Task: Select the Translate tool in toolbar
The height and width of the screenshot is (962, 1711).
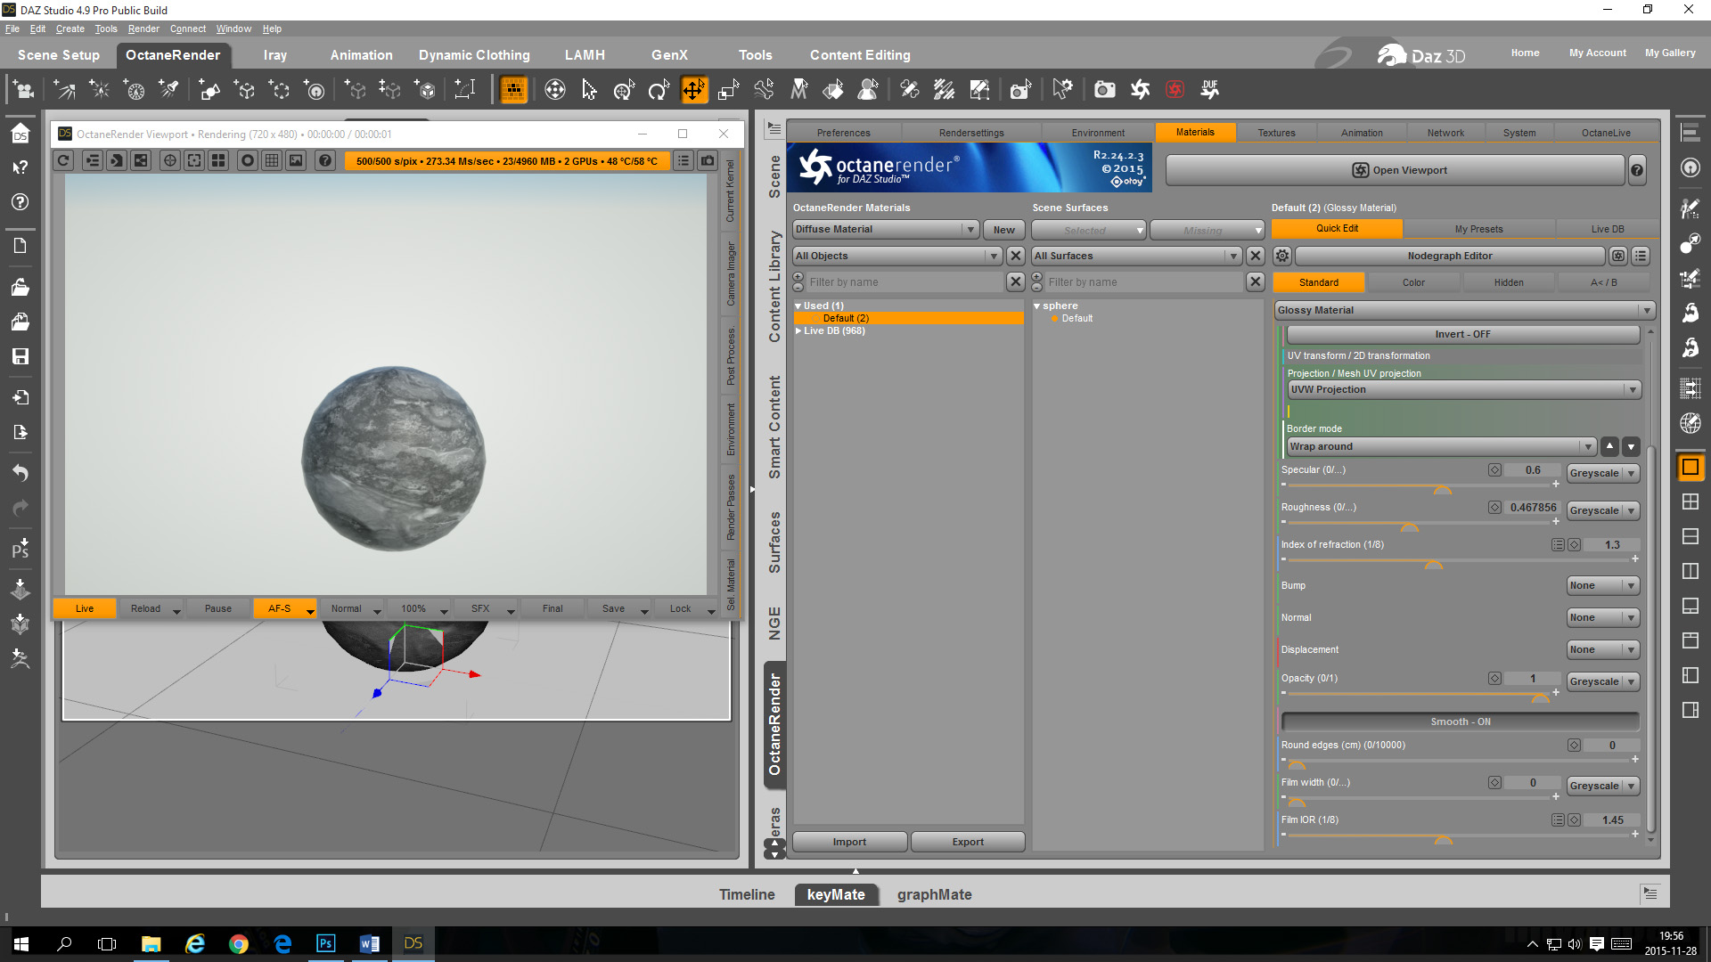Action: click(x=693, y=89)
